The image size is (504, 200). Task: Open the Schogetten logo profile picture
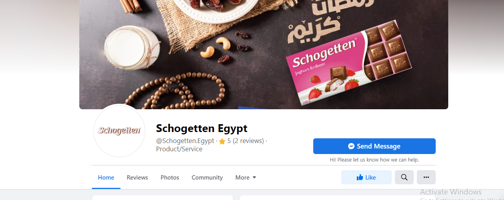(x=119, y=130)
